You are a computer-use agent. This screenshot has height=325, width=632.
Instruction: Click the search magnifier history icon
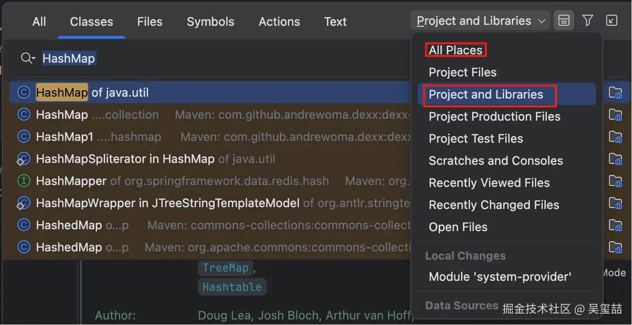click(x=28, y=58)
